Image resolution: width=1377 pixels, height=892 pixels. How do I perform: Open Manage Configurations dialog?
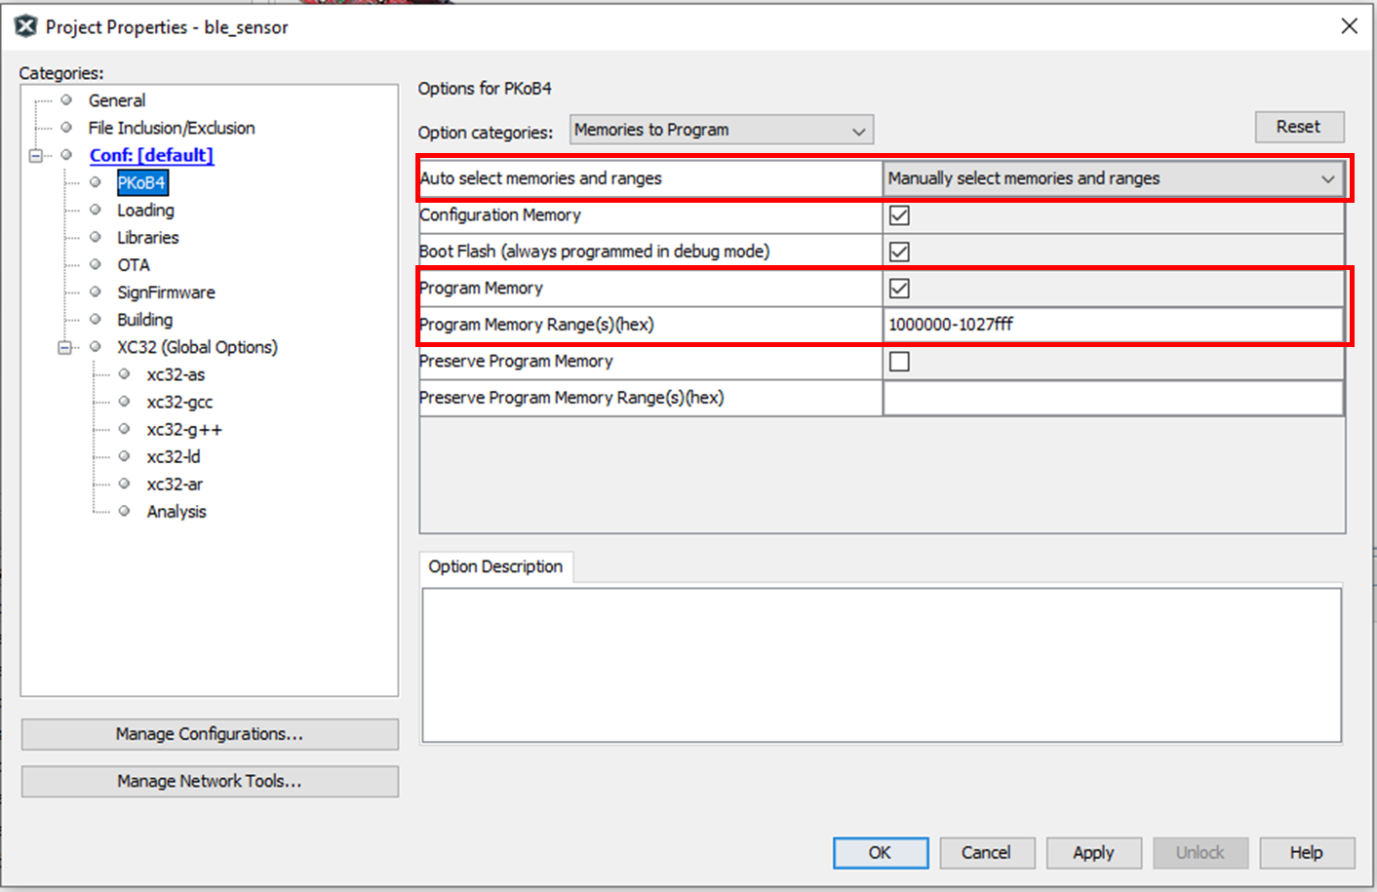pos(210,734)
